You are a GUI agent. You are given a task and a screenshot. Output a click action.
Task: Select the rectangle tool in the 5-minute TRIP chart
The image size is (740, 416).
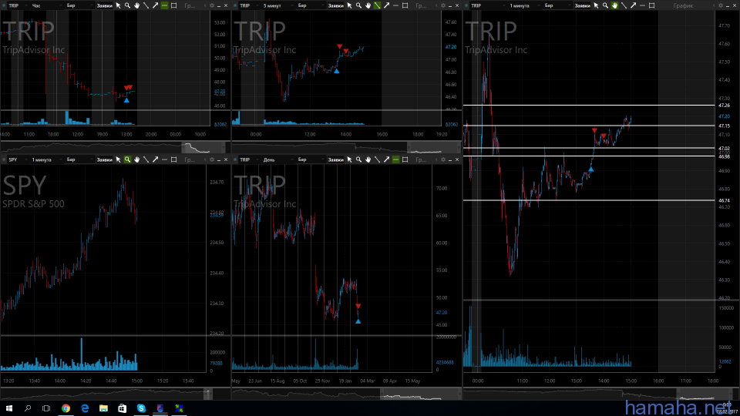tap(405, 5)
